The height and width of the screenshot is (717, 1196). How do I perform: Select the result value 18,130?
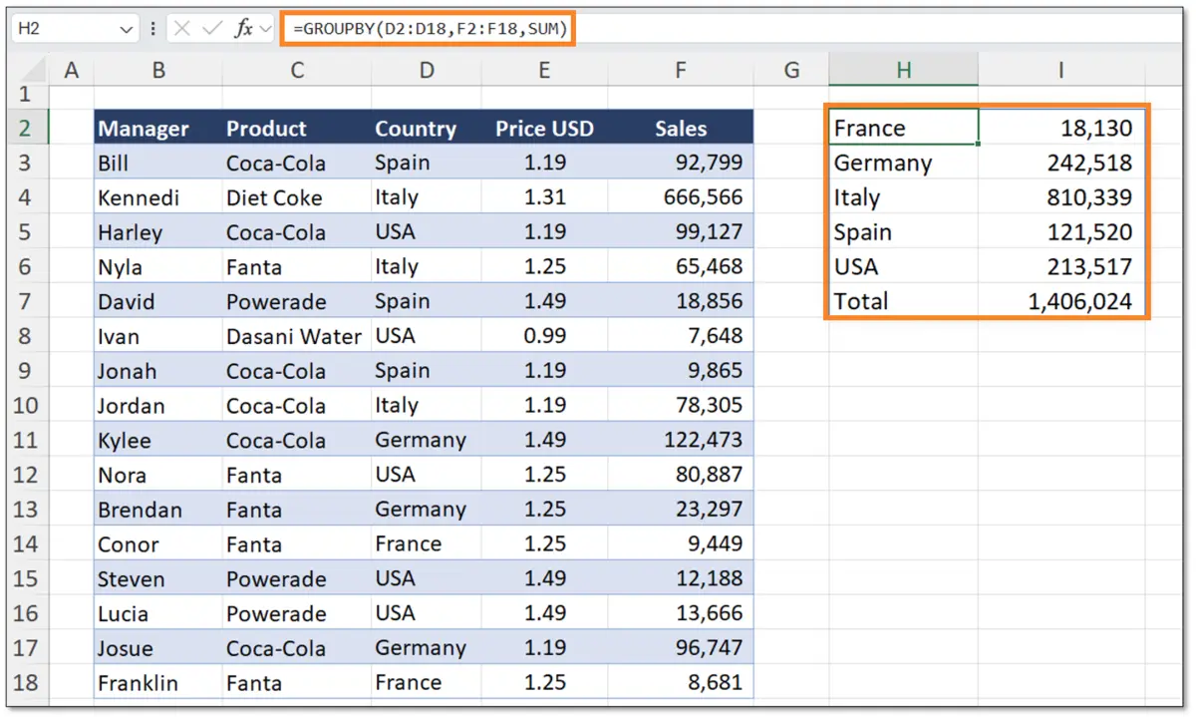pyautogui.click(x=1061, y=128)
